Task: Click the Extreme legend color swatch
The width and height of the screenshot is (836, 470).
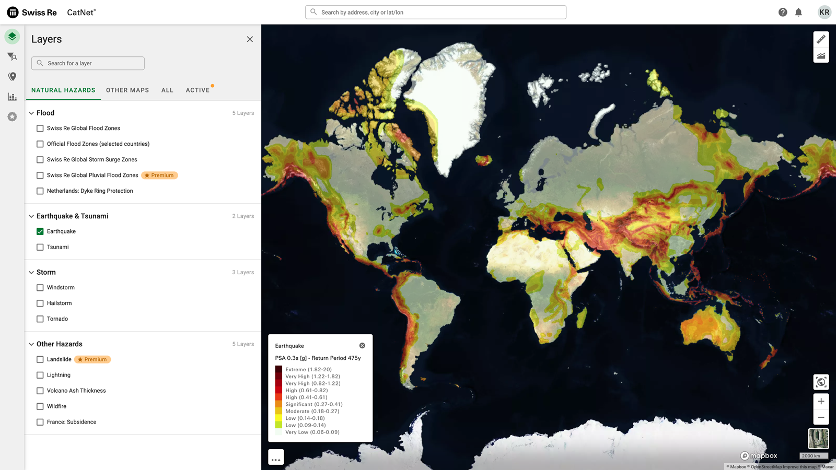Action: [278, 369]
